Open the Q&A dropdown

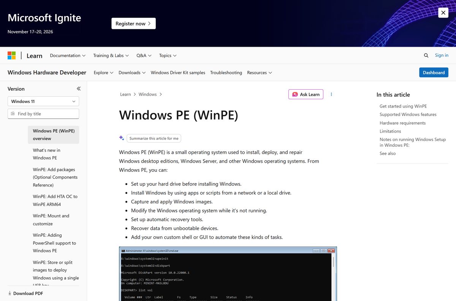click(144, 55)
